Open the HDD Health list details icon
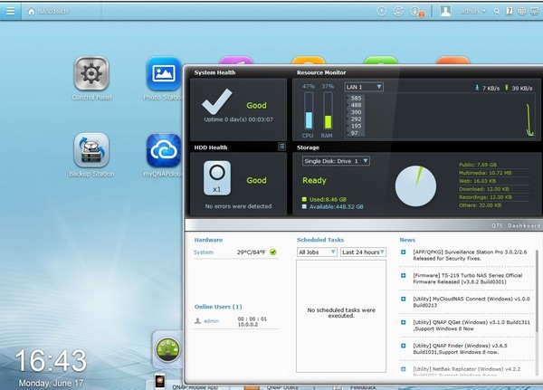Viewport: 543px width, 390px height. coord(281,147)
